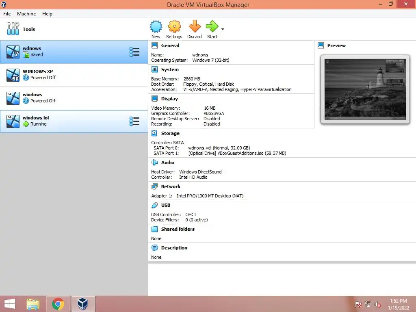Click the lighthouse preview thumbnail

365,89
